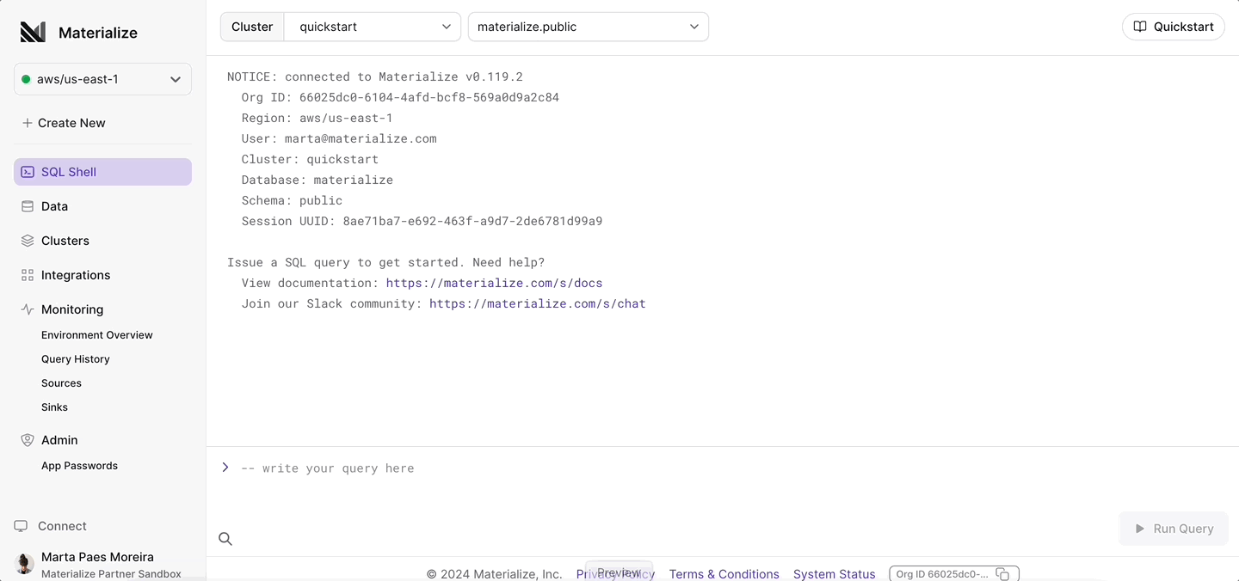Image resolution: width=1239 pixels, height=581 pixels.
Task: Open the aws/us-east-1 region dropdown
Action: (x=102, y=78)
